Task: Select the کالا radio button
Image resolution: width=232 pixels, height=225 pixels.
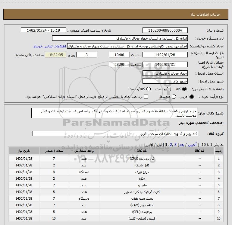Action: tap(184, 89)
